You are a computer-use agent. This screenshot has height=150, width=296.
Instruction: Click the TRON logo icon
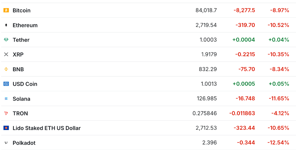point(6,113)
